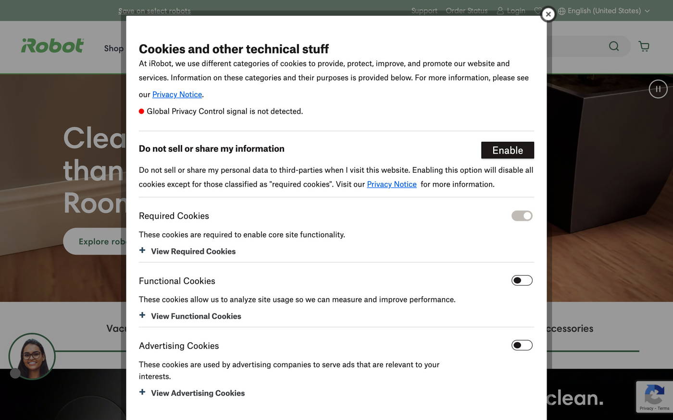673x420 pixels.
Task: Open the chat assistant avatar
Action: (32, 356)
